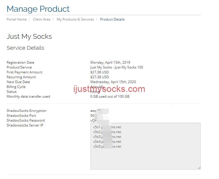This screenshot has height=179, width=219.
Task: Select the c5s4 server entry
Action: tap(107, 142)
